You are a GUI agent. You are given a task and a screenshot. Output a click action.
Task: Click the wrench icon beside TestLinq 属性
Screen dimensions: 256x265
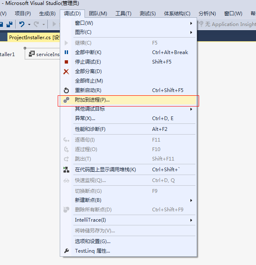tap(66, 251)
